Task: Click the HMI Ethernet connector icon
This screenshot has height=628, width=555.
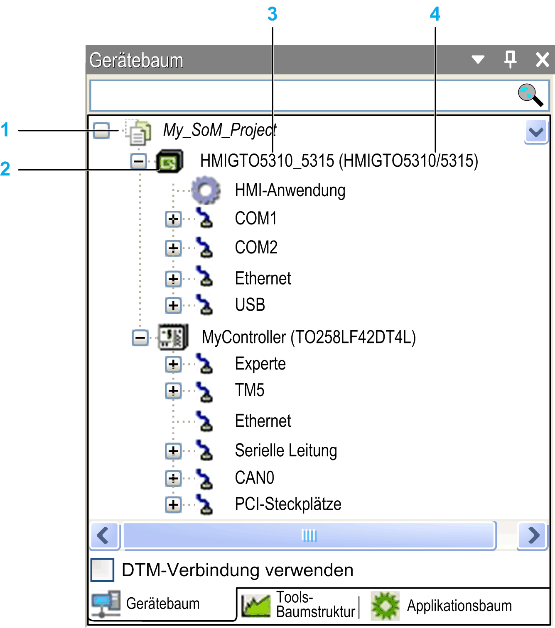Action: tap(204, 276)
